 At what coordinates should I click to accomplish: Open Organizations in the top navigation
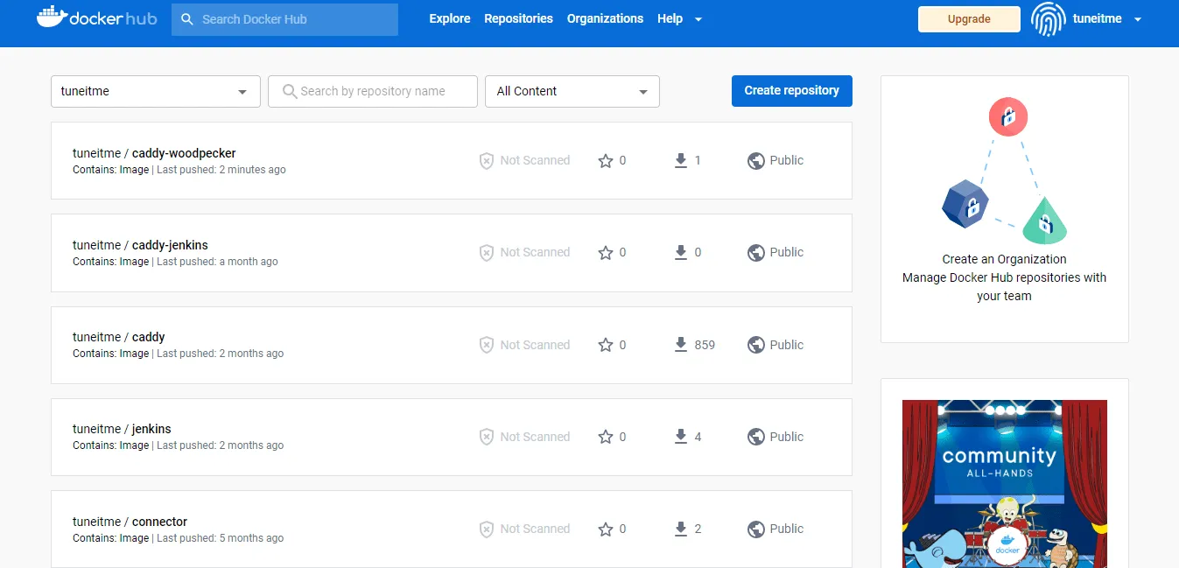tap(605, 18)
